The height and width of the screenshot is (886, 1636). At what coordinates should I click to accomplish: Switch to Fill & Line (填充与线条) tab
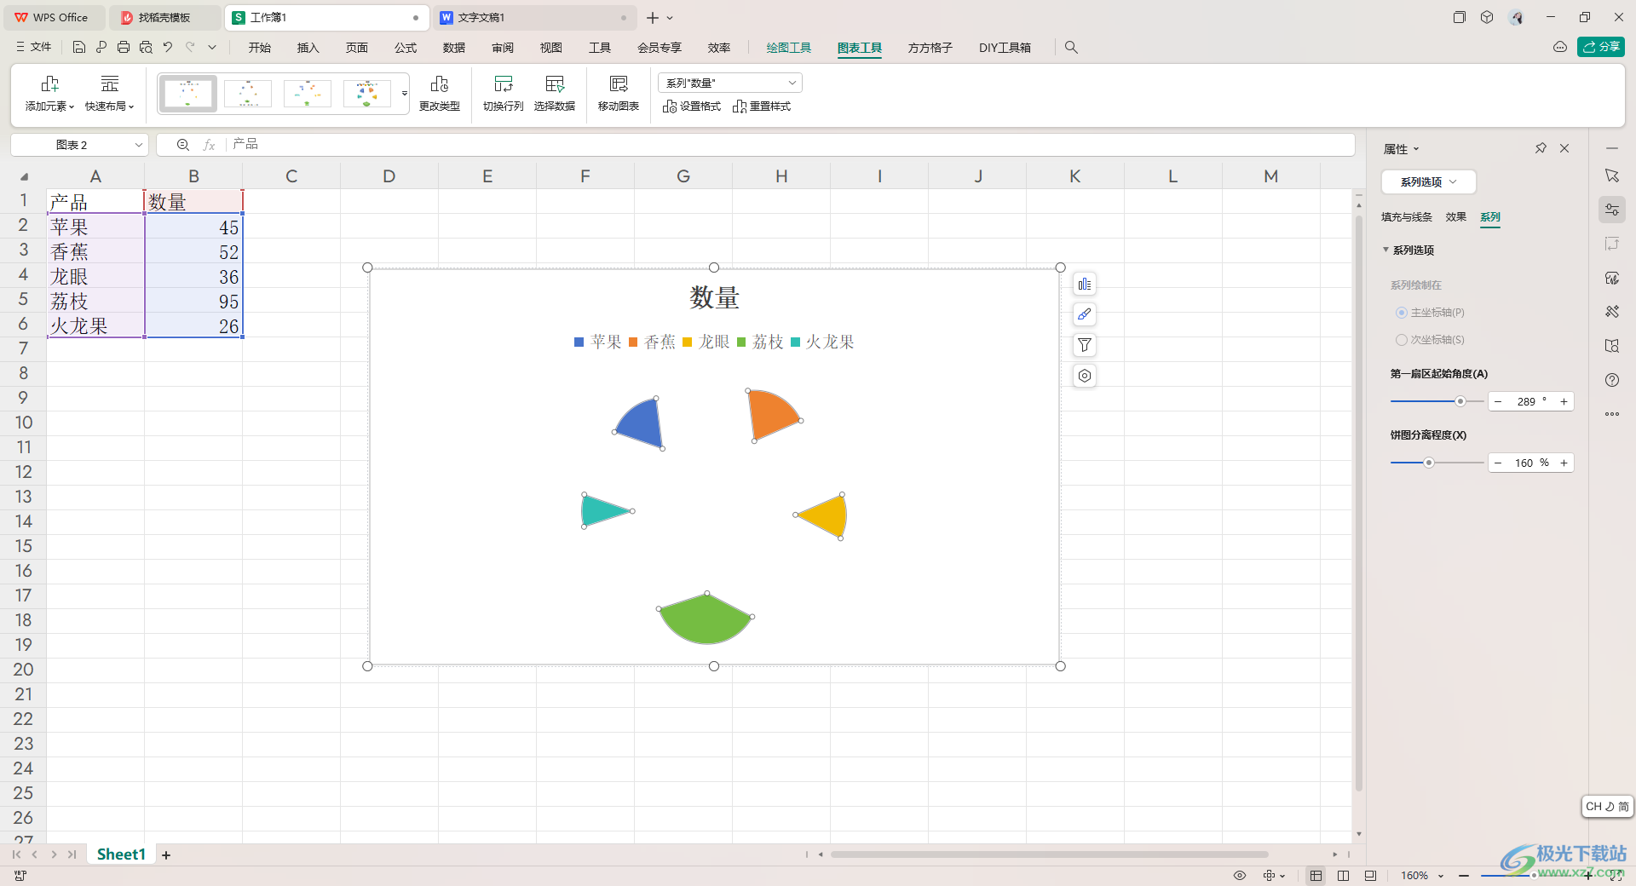point(1407,217)
